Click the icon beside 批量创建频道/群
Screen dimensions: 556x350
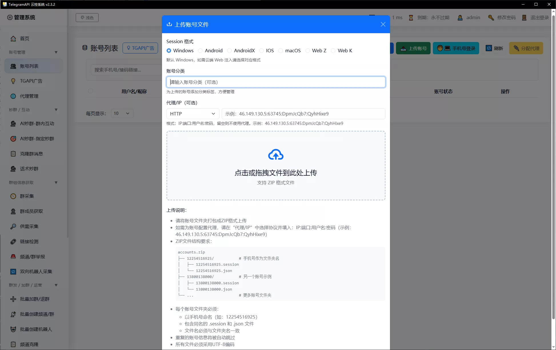(x=13, y=314)
